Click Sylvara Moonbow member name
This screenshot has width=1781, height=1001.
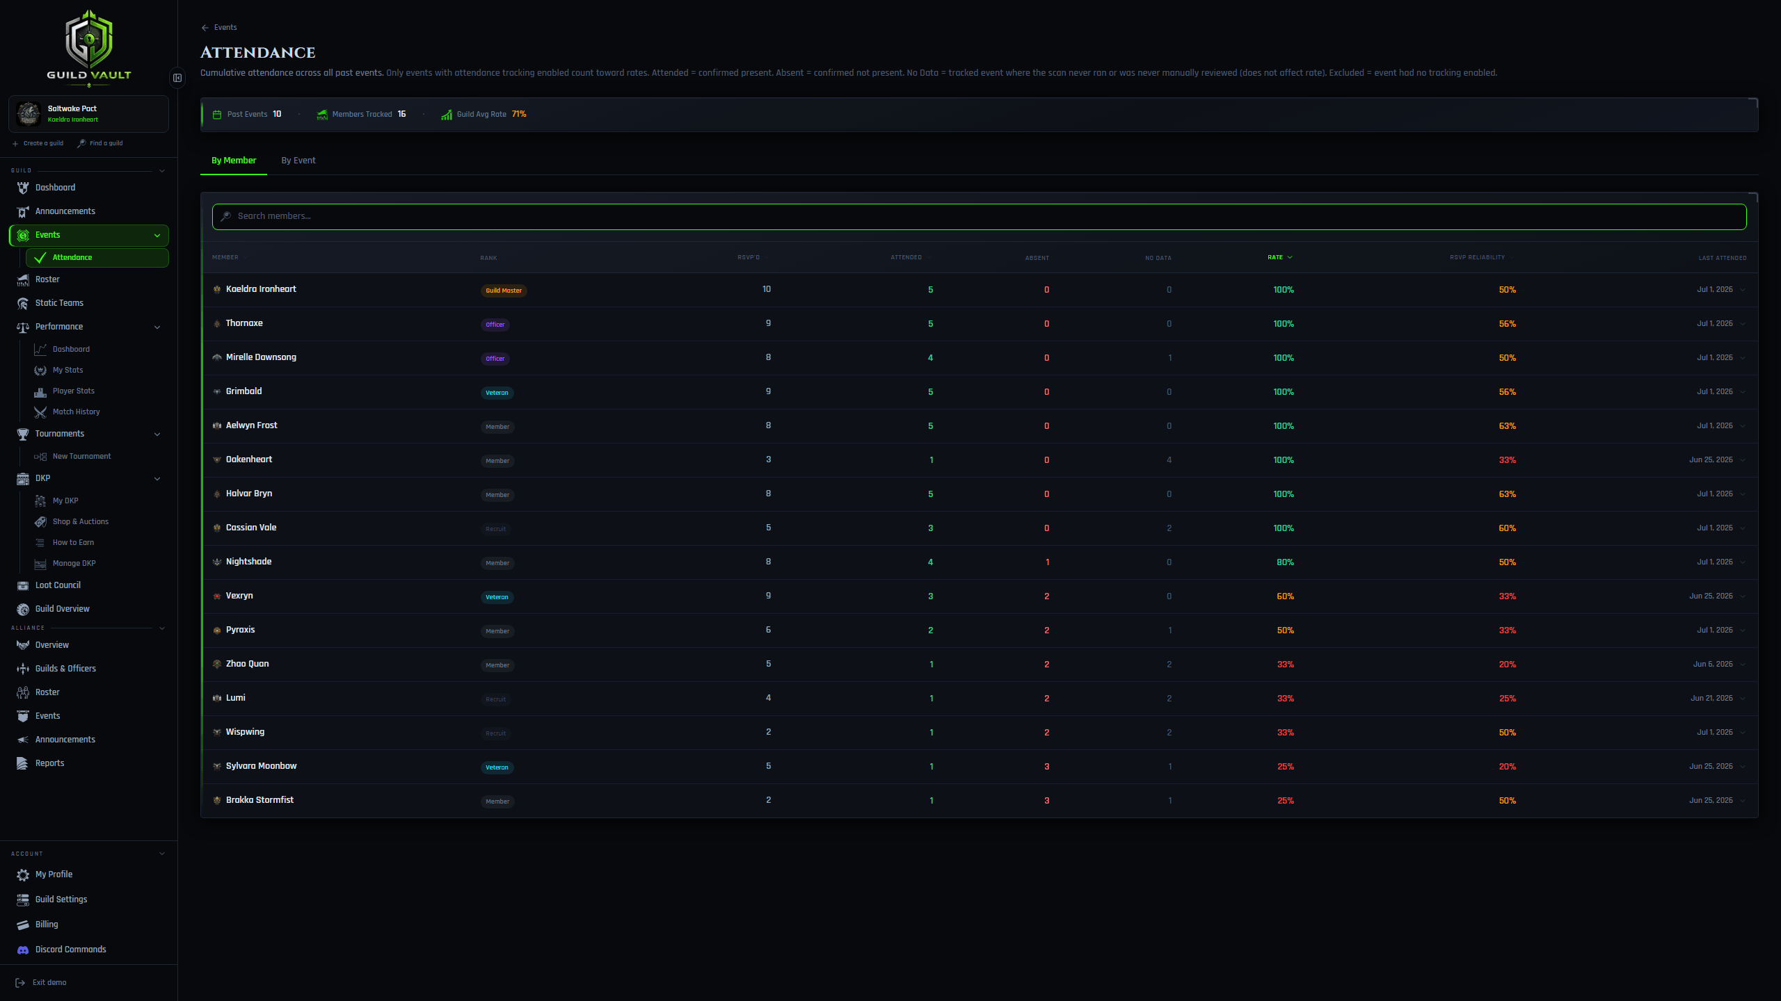[x=261, y=766]
